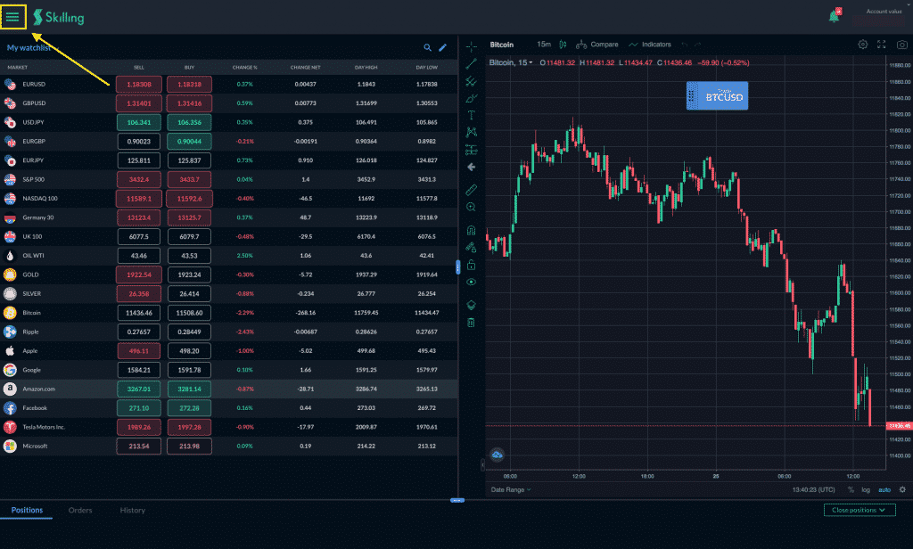Select the text annotation tool

(472, 115)
